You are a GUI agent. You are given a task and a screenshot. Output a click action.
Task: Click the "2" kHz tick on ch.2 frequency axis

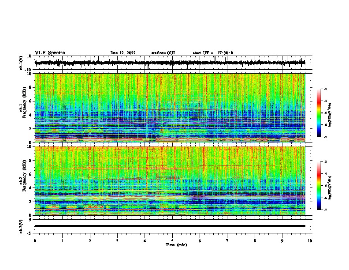click(30, 202)
